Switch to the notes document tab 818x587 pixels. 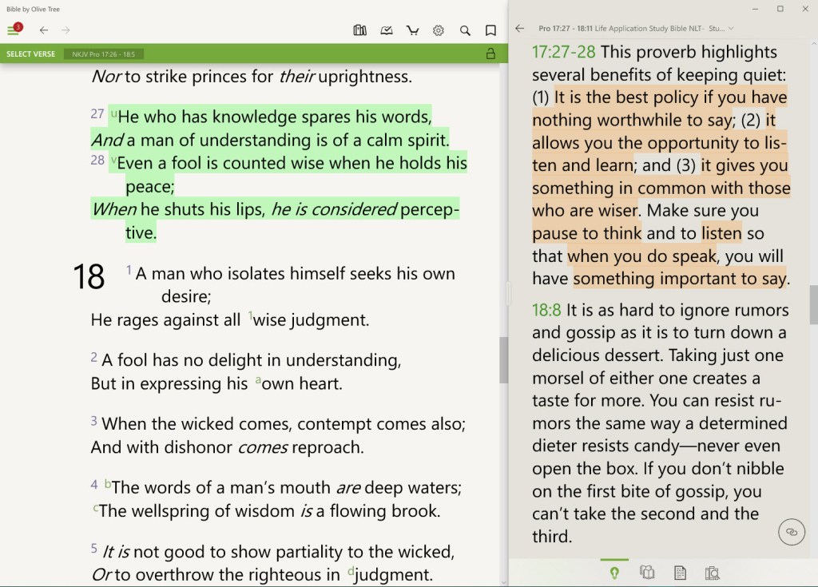[680, 573]
